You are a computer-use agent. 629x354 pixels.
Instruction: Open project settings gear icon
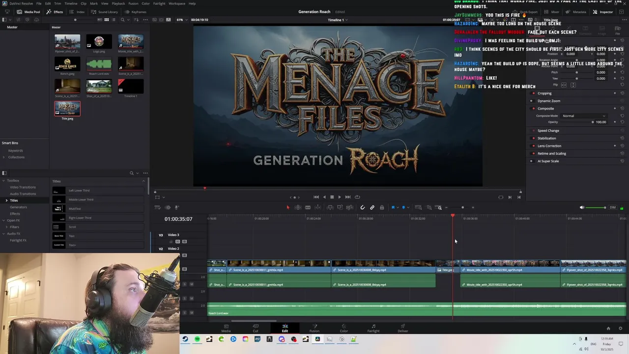tap(620, 328)
